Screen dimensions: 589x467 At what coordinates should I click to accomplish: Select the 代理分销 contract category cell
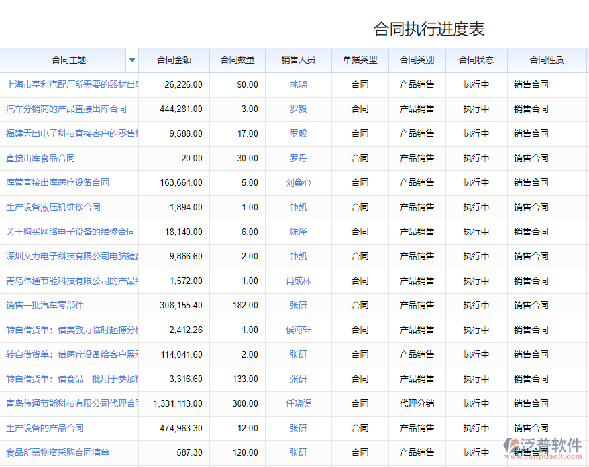pos(417,403)
